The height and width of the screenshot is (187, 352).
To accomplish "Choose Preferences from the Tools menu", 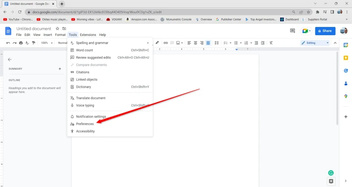I will (85, 124).
